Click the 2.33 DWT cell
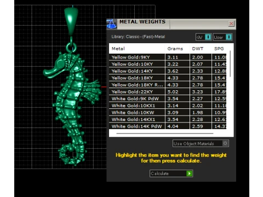This screenshot has height=197, width=263. (201, 71)
